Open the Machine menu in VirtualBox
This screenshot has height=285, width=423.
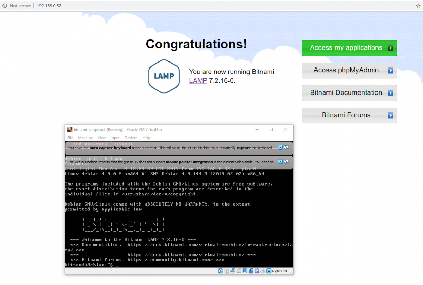(85, 138)
